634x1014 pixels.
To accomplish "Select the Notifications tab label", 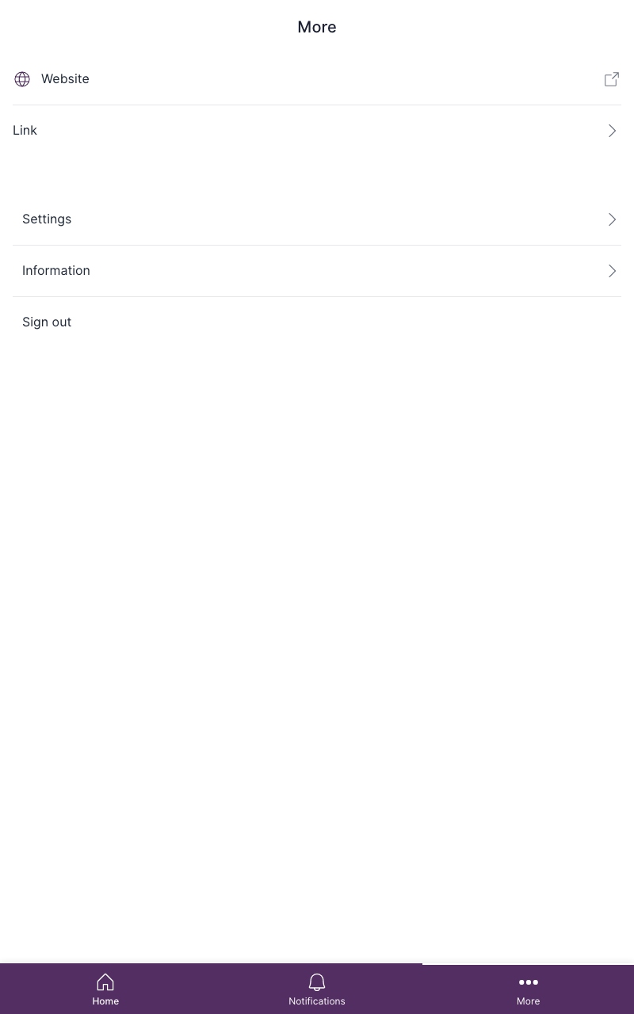I will tap(317, 1001).
